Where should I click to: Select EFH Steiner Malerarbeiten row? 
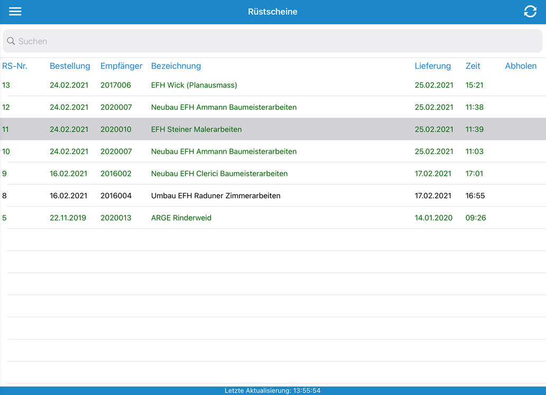pyautogui.click(x=273, y=129)
